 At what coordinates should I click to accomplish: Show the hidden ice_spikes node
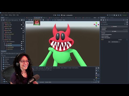[x=23, y=43]
